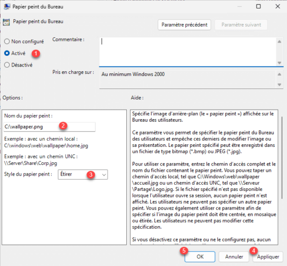This screenshot has height=266, width=287.
Task: Select the Activé radio button
Action: pyautogui.click(x=7, y=53)
